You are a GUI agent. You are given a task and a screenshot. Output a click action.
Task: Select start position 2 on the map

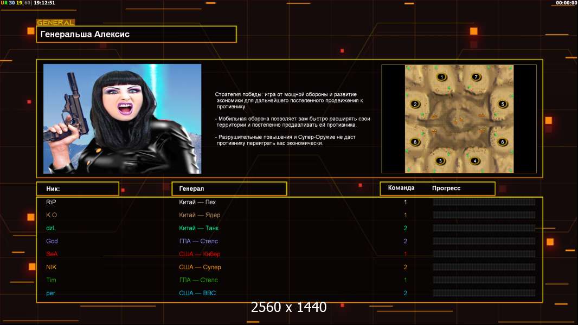coord(415,104)
